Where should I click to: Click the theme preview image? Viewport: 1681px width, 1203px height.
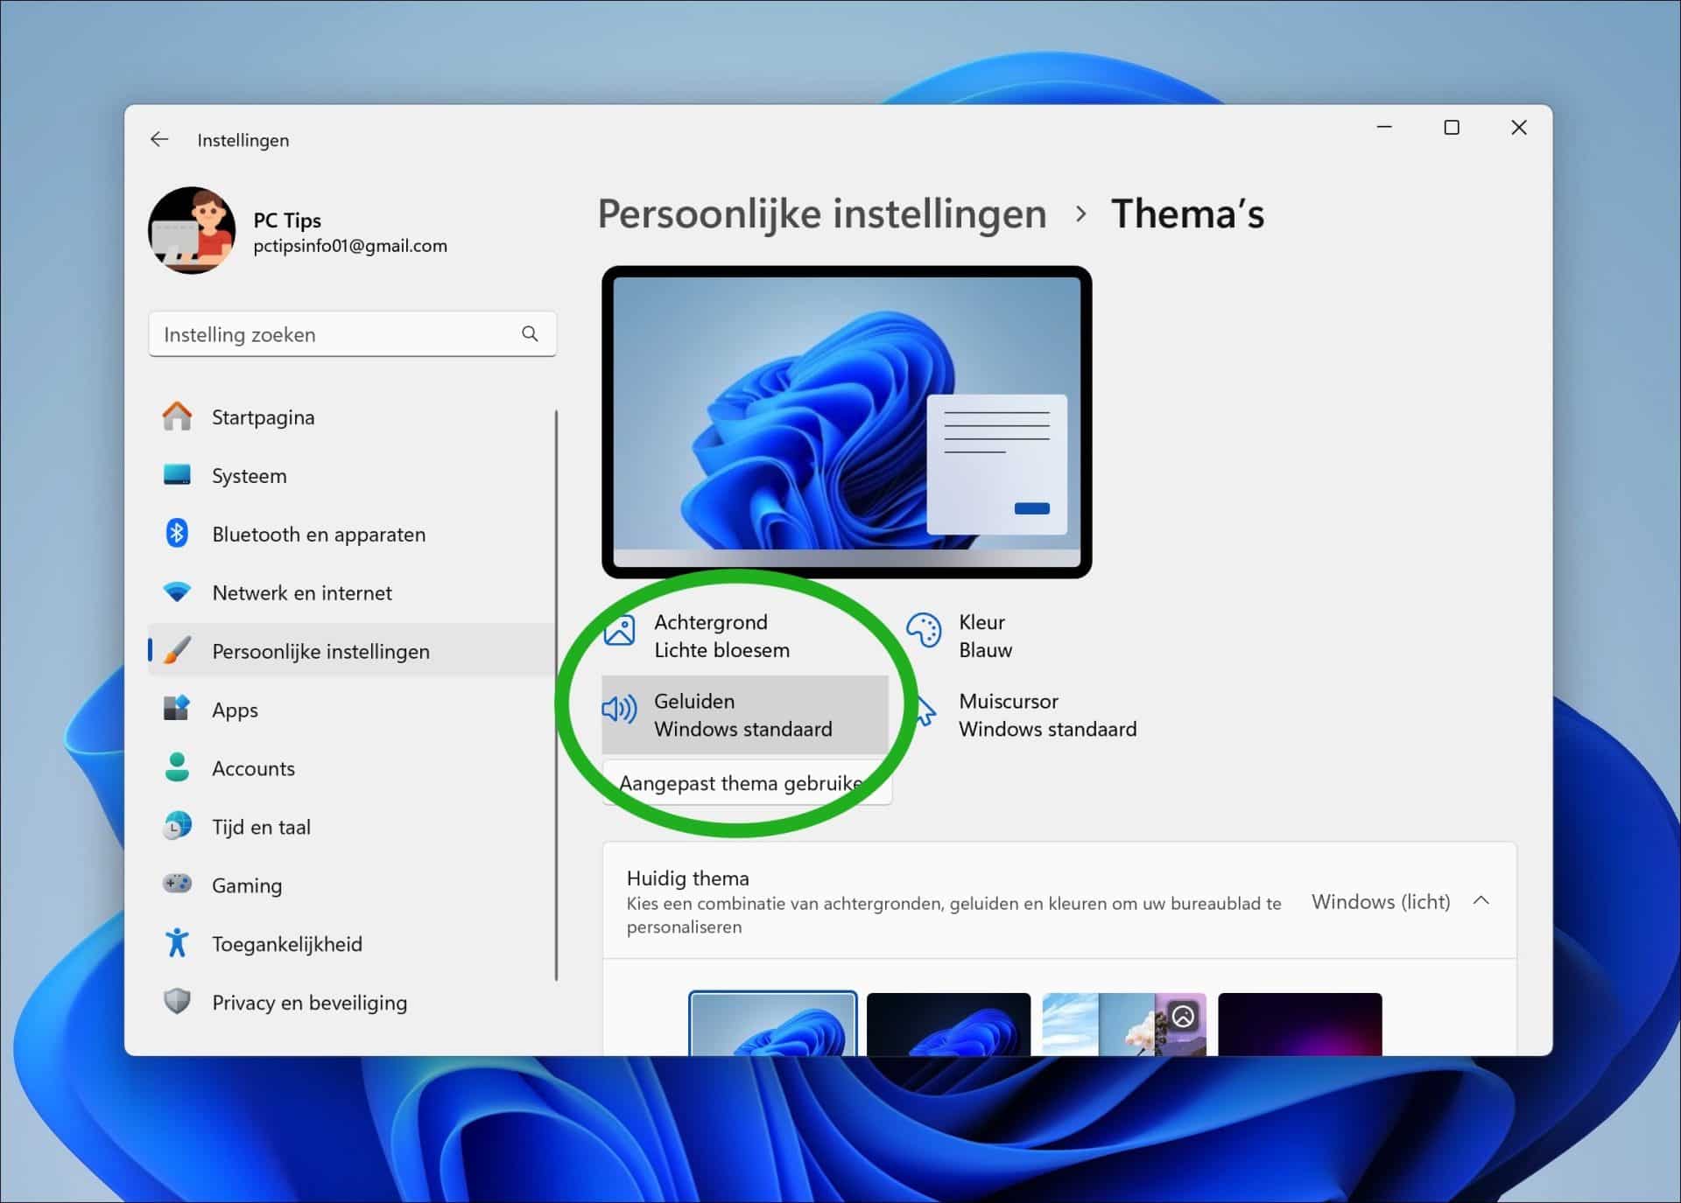[847, 422]
